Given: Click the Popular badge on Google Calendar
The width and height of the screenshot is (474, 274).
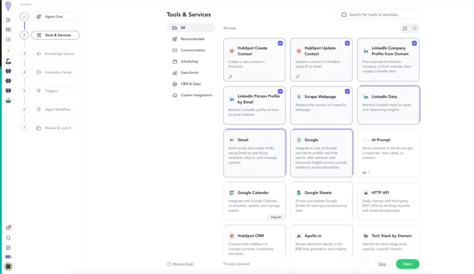Looking at the screenshot, I should tap(276, 217).
